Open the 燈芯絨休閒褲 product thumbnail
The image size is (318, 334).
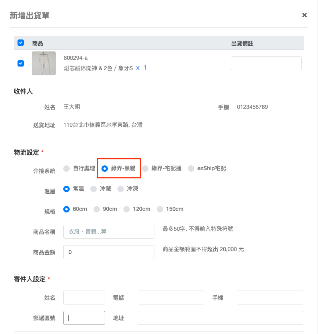[x=44, y=63]
